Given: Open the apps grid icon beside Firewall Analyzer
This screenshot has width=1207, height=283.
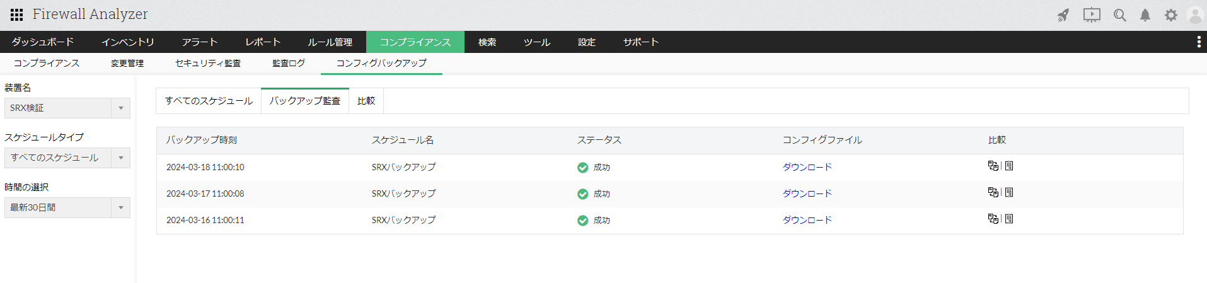Looking at the screenshot, I should click(x=17, y=14).
